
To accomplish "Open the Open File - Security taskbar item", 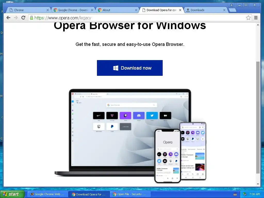I will coord(130,194).
